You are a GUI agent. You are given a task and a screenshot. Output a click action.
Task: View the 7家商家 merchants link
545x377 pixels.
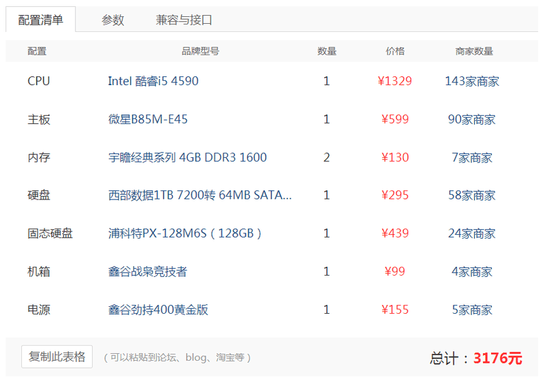tap(472, 158)
